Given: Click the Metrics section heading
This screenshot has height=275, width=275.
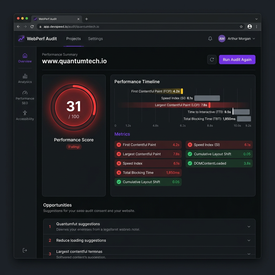Looking at the screenshot, I should pos(122,134).
